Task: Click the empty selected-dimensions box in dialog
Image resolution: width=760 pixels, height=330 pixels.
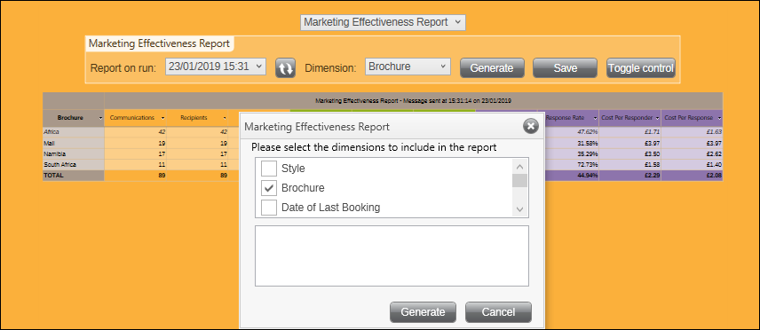Action: (x=392, y=255)
